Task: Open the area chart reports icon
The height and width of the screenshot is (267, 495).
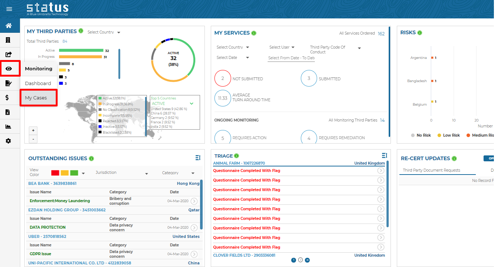Action: pos(8,127)
